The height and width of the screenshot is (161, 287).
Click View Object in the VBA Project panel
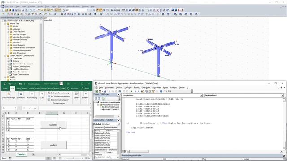click(100, 98)
